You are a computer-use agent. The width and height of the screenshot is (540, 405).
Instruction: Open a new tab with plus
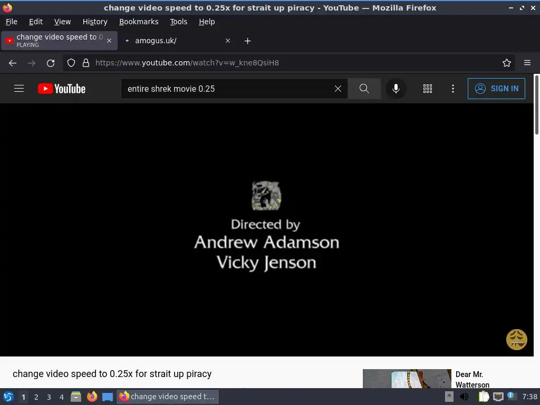[248, 41]
